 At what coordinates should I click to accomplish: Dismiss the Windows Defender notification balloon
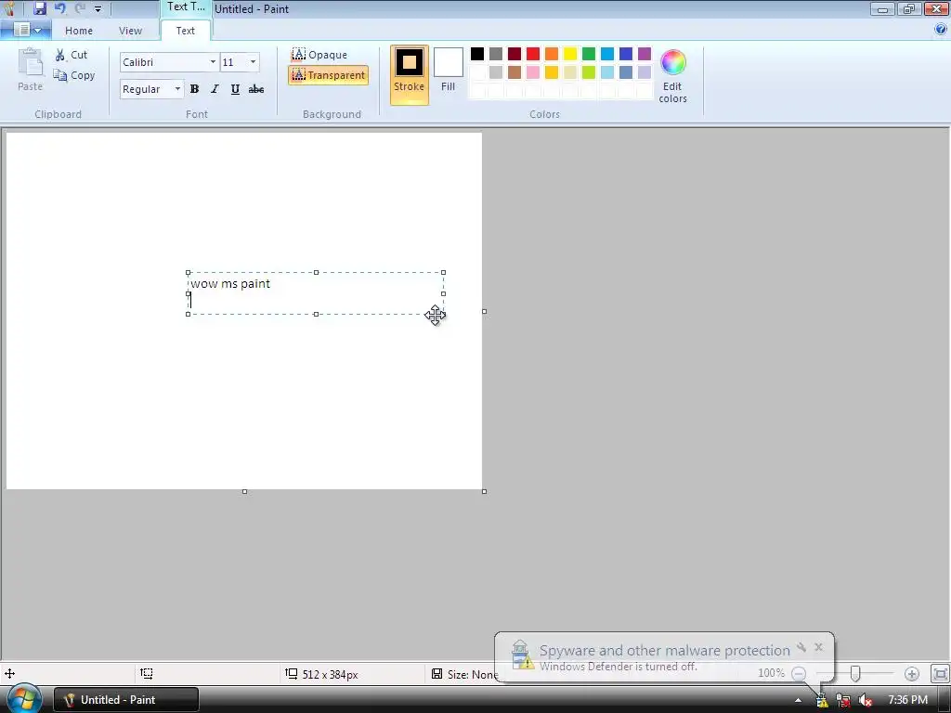coord(819,647)
